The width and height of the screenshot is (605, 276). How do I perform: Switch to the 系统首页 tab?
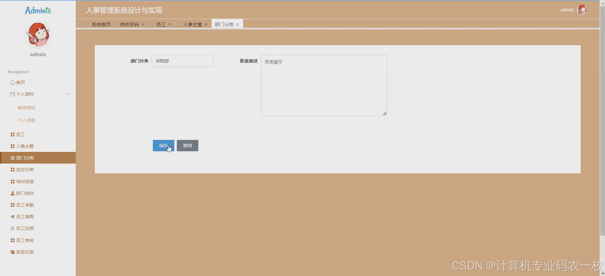101,24
